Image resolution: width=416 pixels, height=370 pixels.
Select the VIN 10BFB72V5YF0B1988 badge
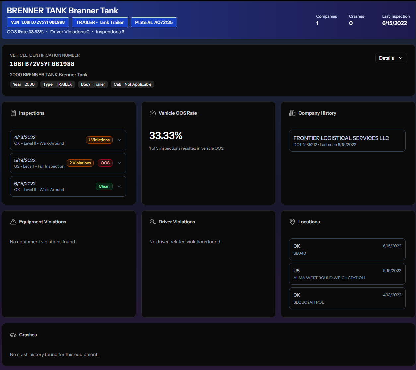coord(38,22)
